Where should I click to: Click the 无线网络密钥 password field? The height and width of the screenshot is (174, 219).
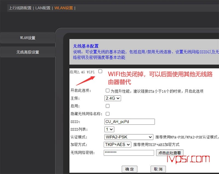coord(129,153)
